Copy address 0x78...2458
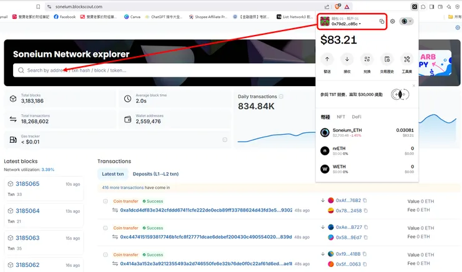 click(x=366, y=210)
